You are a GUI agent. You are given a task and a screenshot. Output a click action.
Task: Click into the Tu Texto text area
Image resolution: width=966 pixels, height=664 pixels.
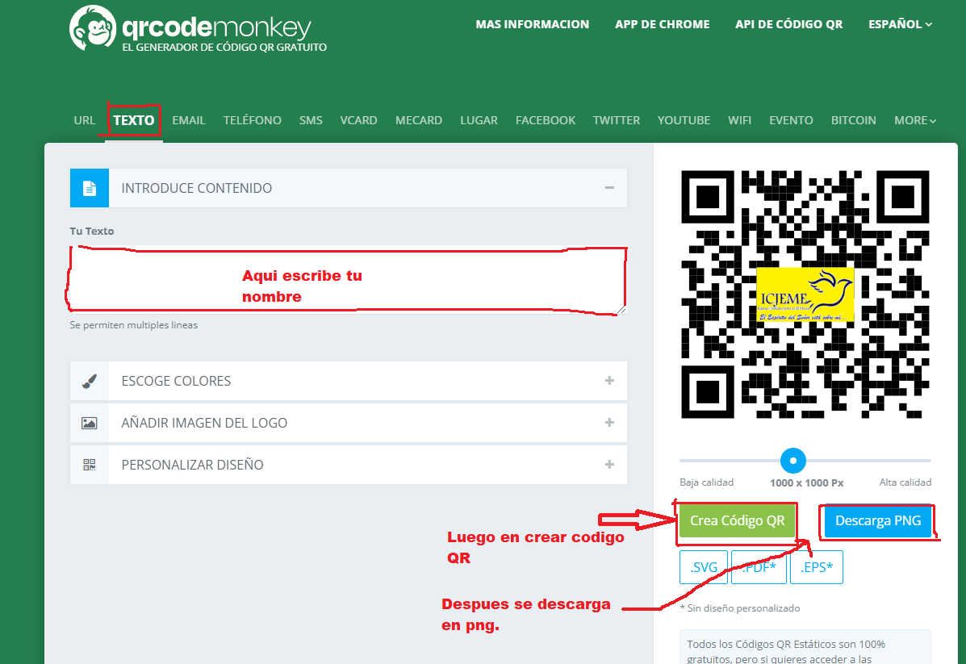(x=348, y=280)
